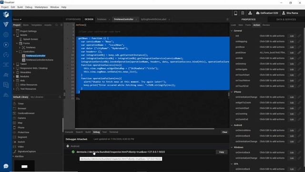This screenshot has height=172, width=305.
Task: Expand the Responsive Web / Desktop node
Action: (14, 68)
